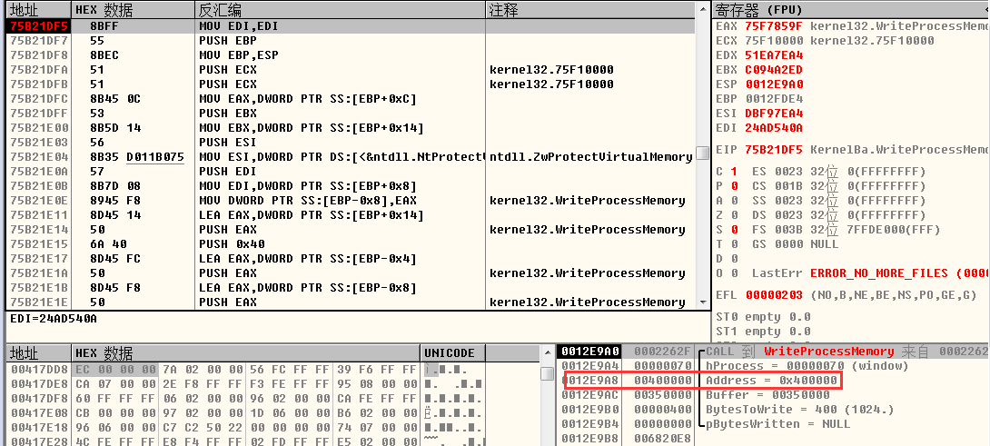Click the UNICODE column header in dump
Screen dimensions: 990x446
(450, 352)
